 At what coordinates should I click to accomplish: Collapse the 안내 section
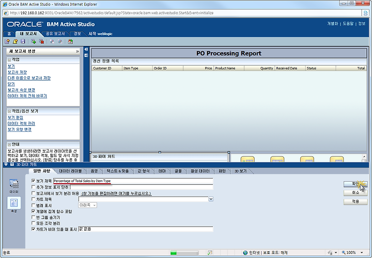9,144
